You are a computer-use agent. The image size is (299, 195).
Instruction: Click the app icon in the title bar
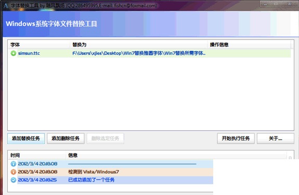click(6, 6)
